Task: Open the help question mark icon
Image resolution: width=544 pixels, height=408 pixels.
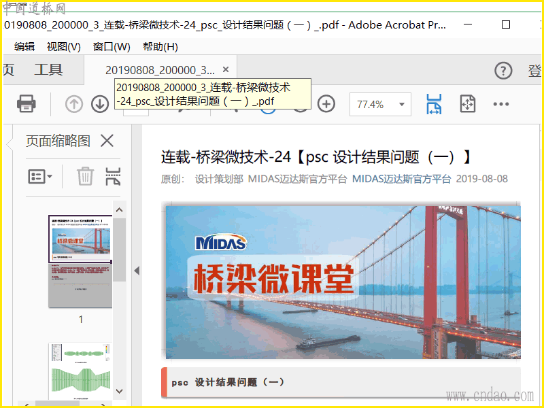Action: tap(503, 71)
